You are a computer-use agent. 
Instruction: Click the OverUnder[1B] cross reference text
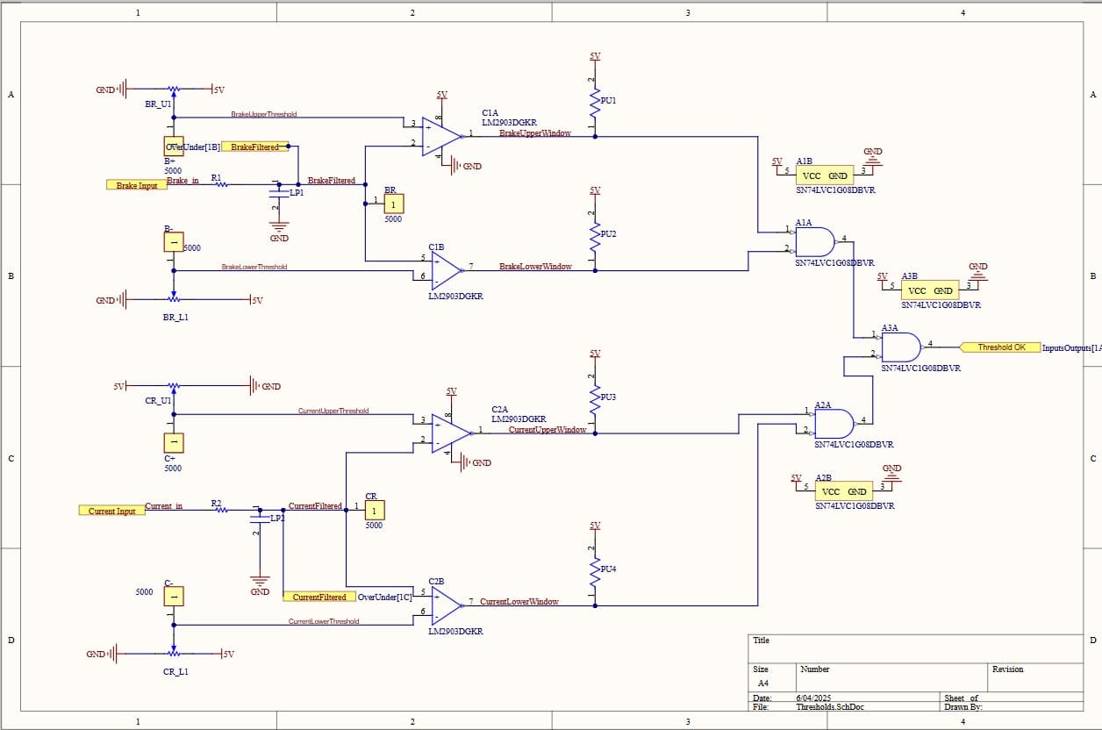click(194, 147)
